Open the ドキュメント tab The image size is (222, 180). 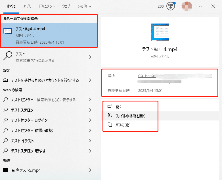47,6
